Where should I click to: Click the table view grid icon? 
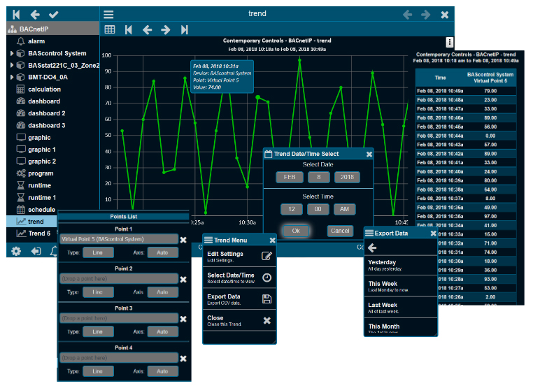110,29
